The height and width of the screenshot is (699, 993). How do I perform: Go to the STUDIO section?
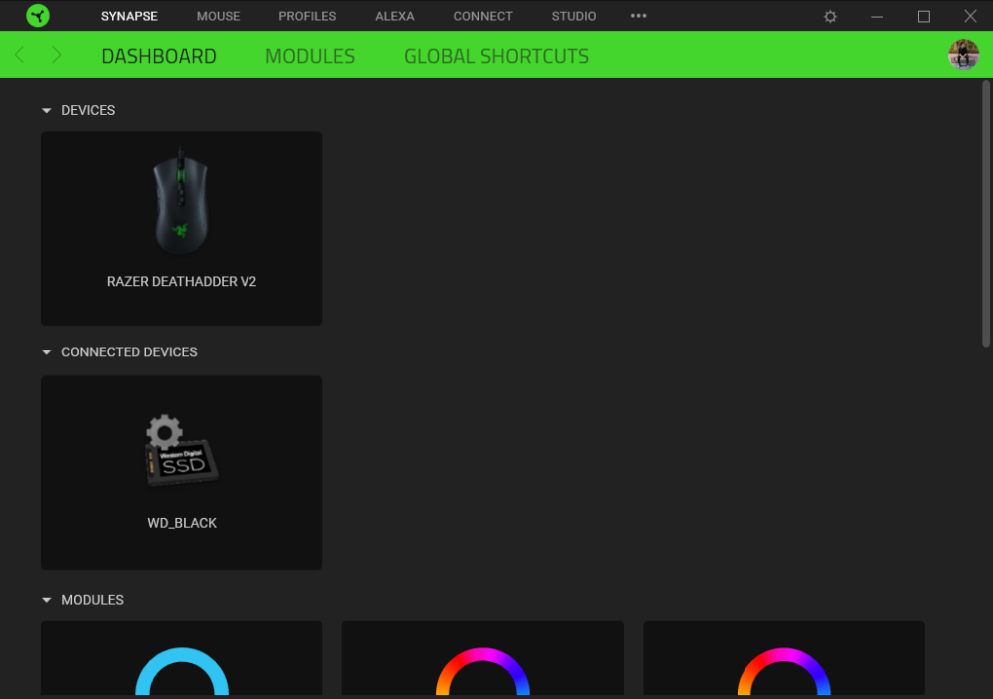(573, 16)
